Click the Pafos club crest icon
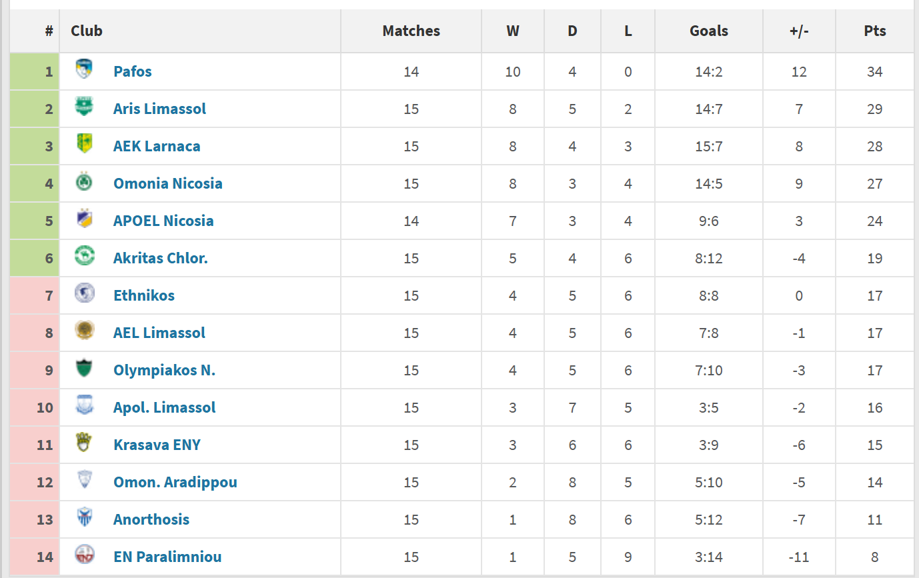This screenshot has width=919, height=578. coord(84,69)
